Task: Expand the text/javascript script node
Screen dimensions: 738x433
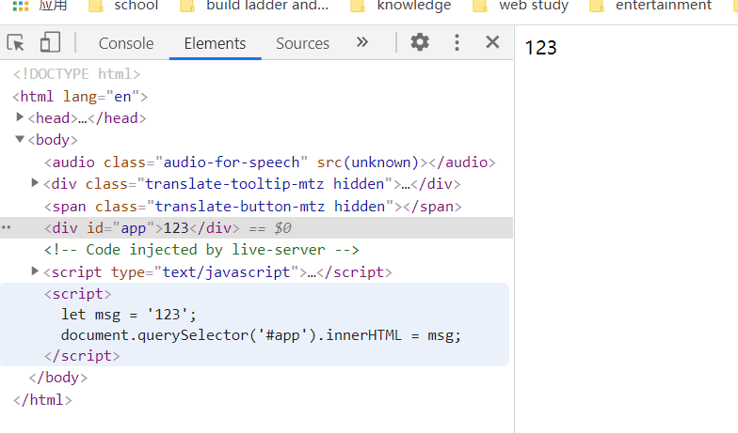Action: tap(36, 271)
